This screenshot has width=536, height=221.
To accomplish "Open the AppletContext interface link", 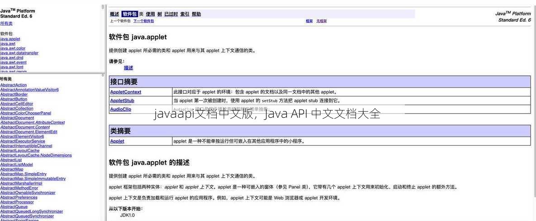I will [x=125, y=92].
